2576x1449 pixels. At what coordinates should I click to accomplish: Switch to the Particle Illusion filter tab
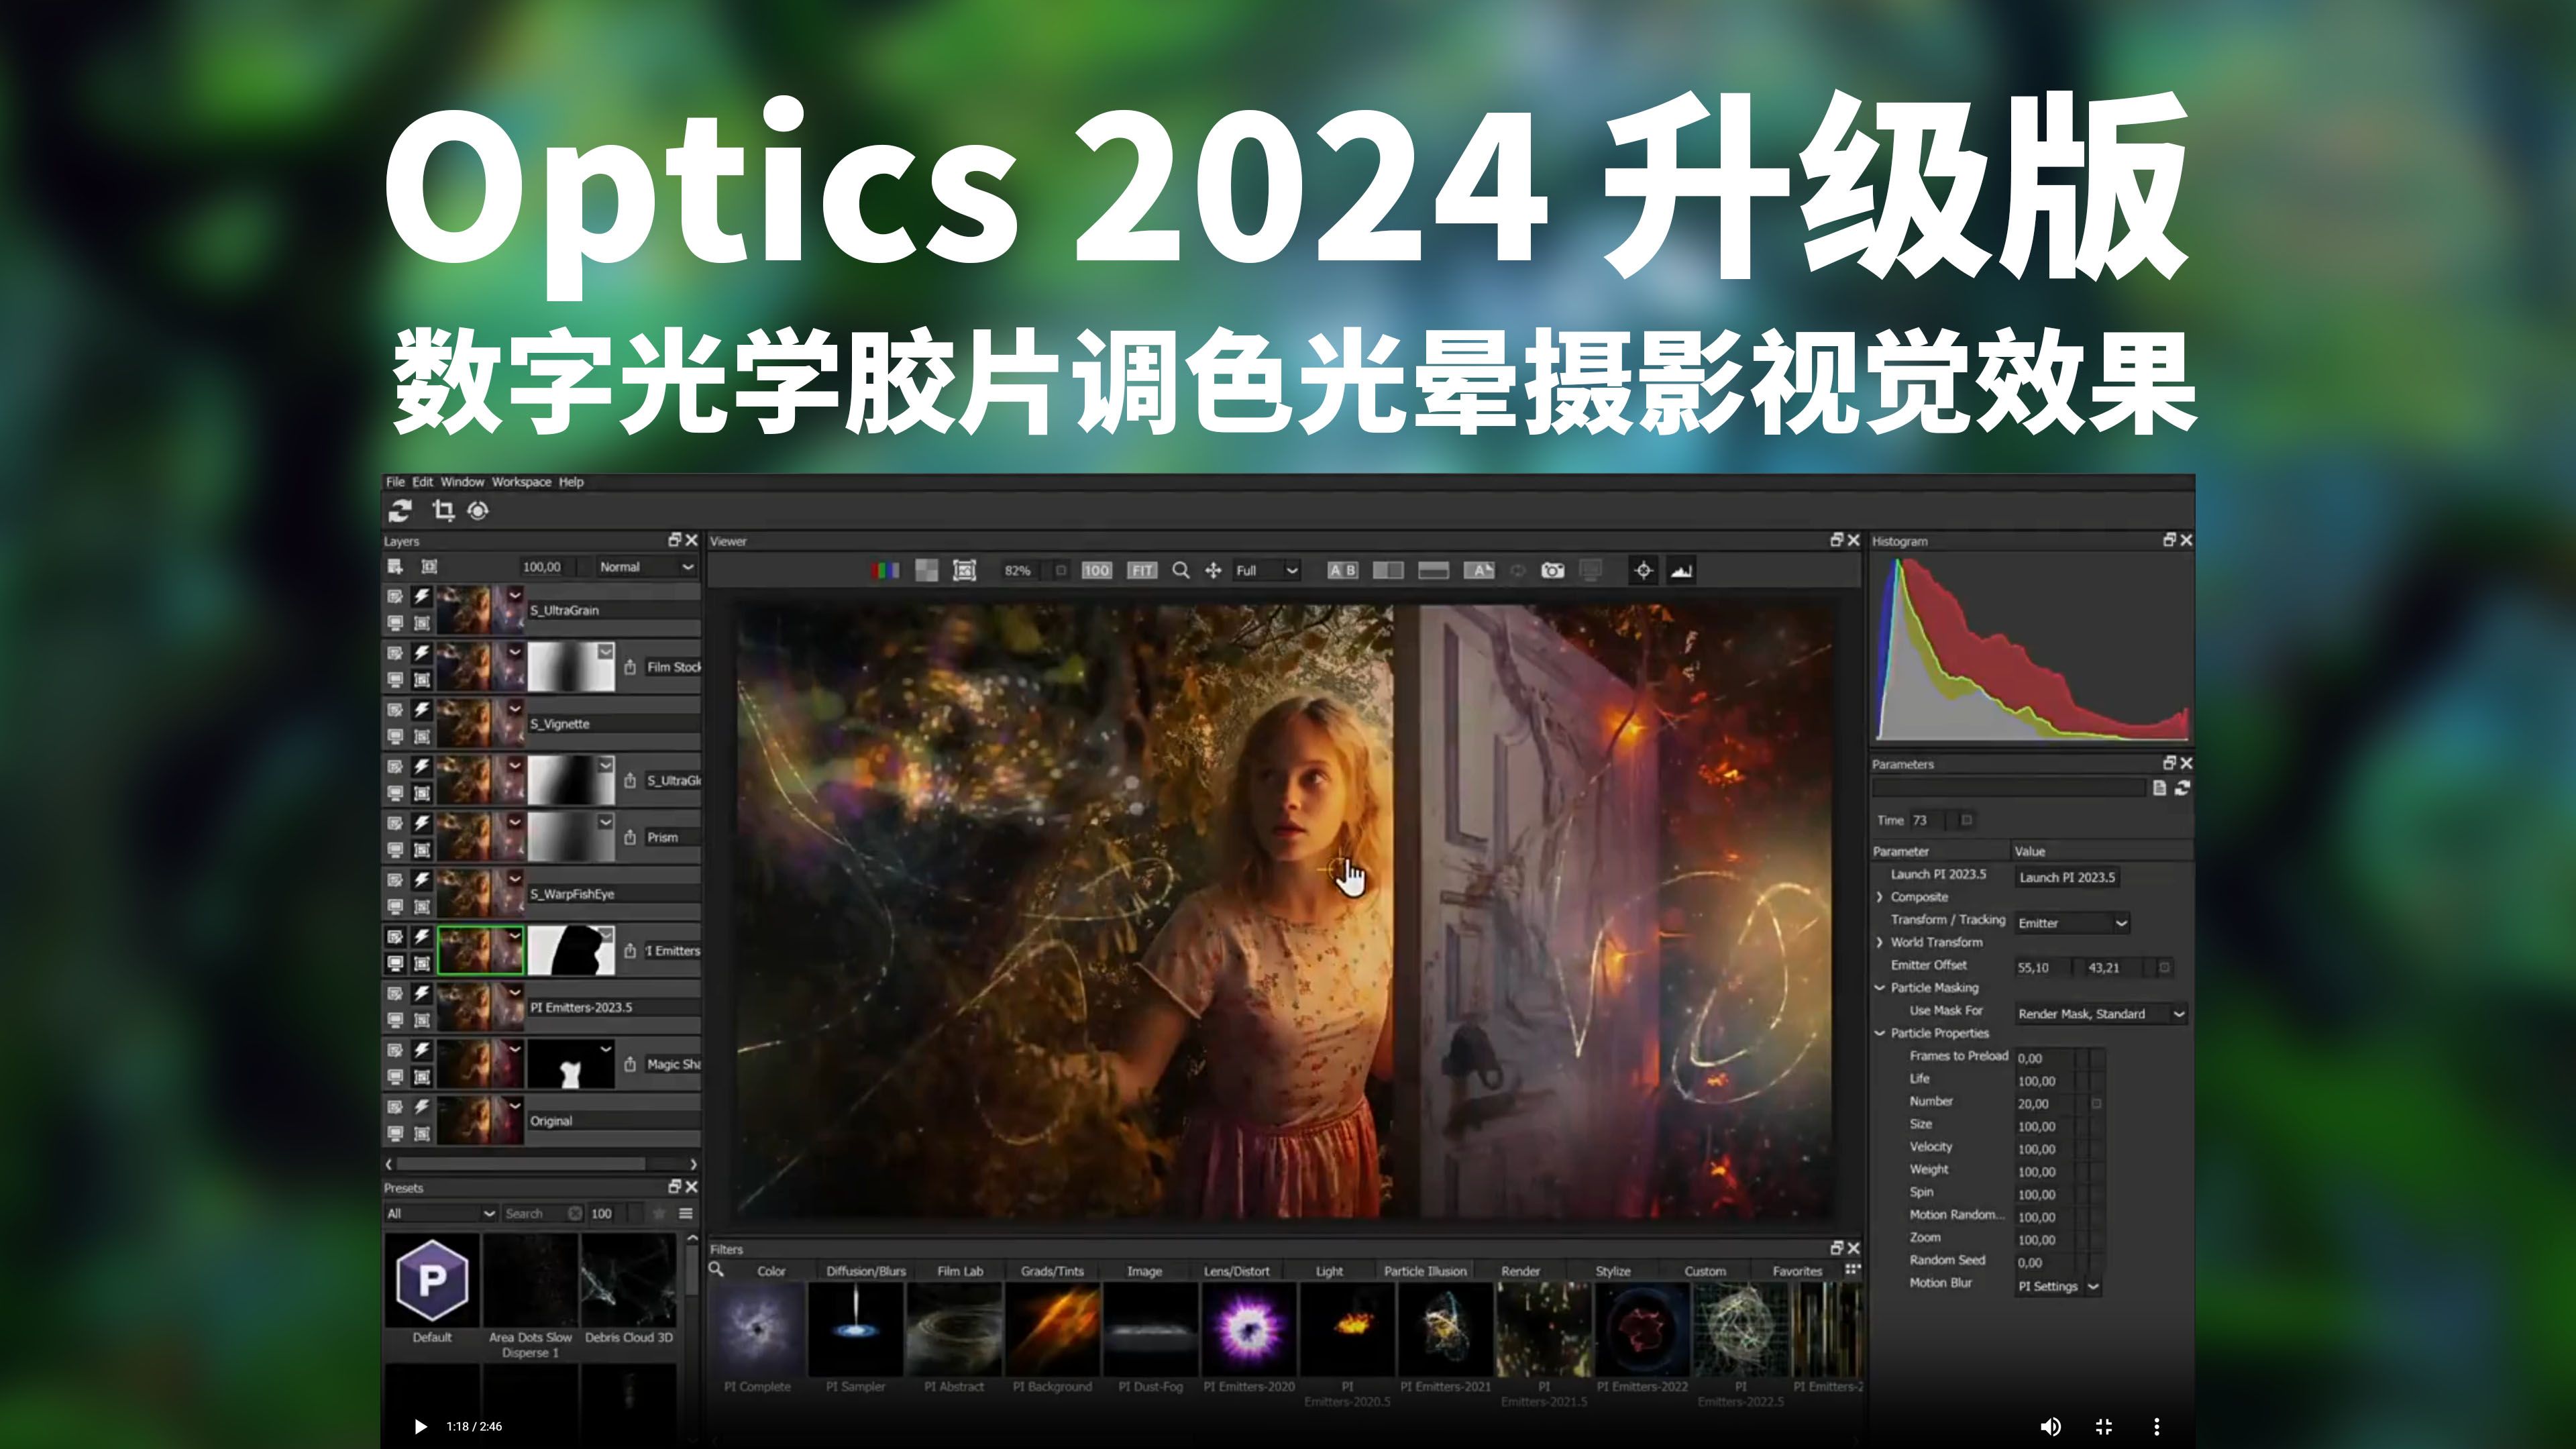click(1425, 1271)
